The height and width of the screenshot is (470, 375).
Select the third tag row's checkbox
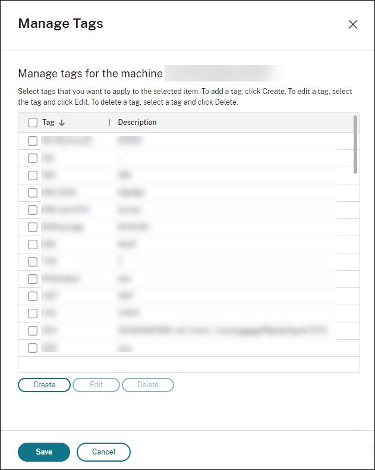tap(32, 176)
